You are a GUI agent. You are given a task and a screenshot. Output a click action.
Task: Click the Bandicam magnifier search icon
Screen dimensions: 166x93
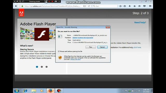tap(20, 2)
